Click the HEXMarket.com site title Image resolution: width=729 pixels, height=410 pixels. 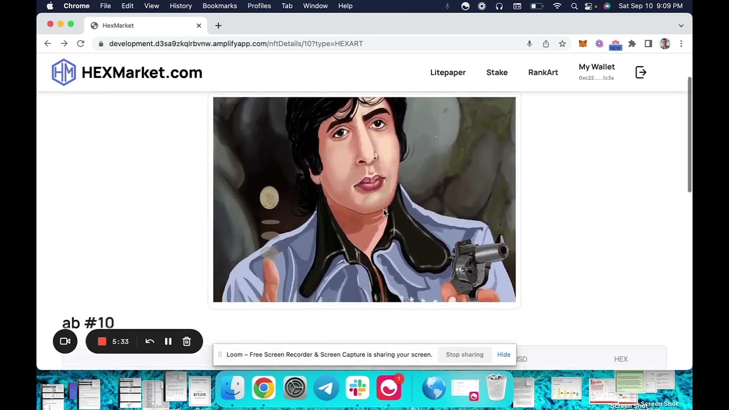coord(142,72)
